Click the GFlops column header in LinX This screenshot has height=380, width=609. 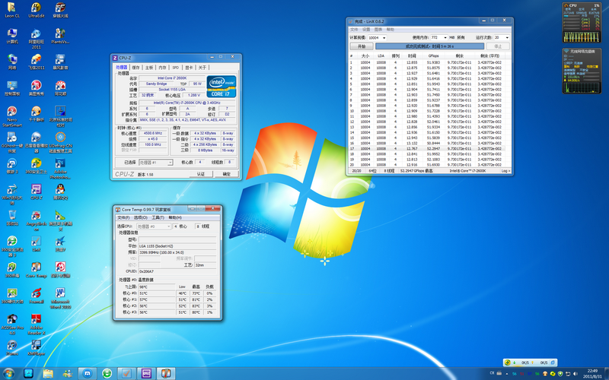pyautogui.click(x=433, y=55)
